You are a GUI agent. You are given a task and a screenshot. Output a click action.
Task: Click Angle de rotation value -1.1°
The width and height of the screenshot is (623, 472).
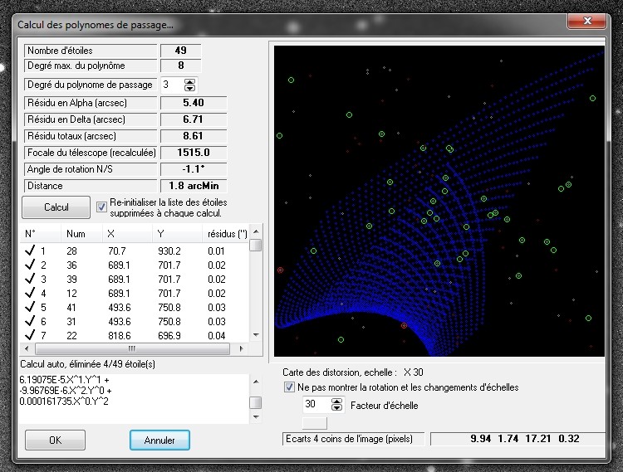(194, 169)
